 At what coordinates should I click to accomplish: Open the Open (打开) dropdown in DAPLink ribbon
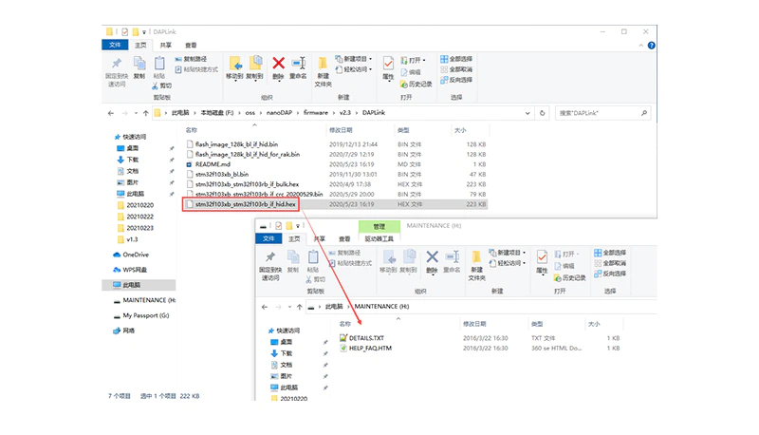413,60
